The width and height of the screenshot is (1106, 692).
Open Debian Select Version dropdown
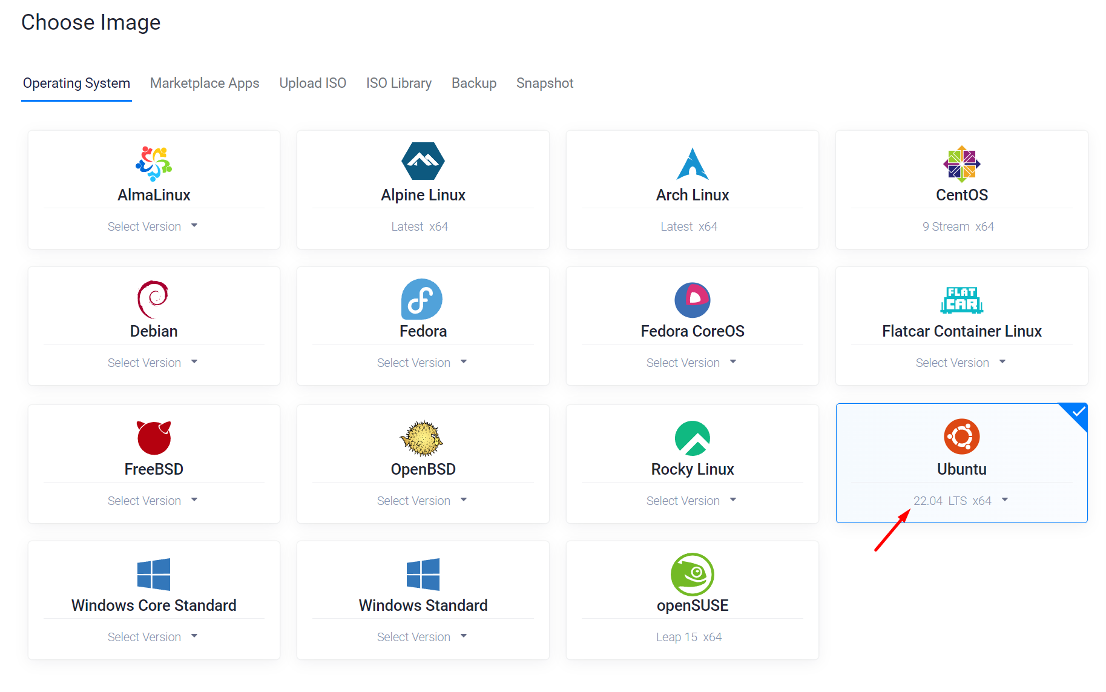coord(153,363)
